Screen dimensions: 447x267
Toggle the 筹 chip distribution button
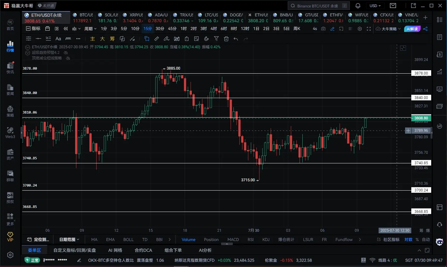pyautogui.click(x=112, y=39)
